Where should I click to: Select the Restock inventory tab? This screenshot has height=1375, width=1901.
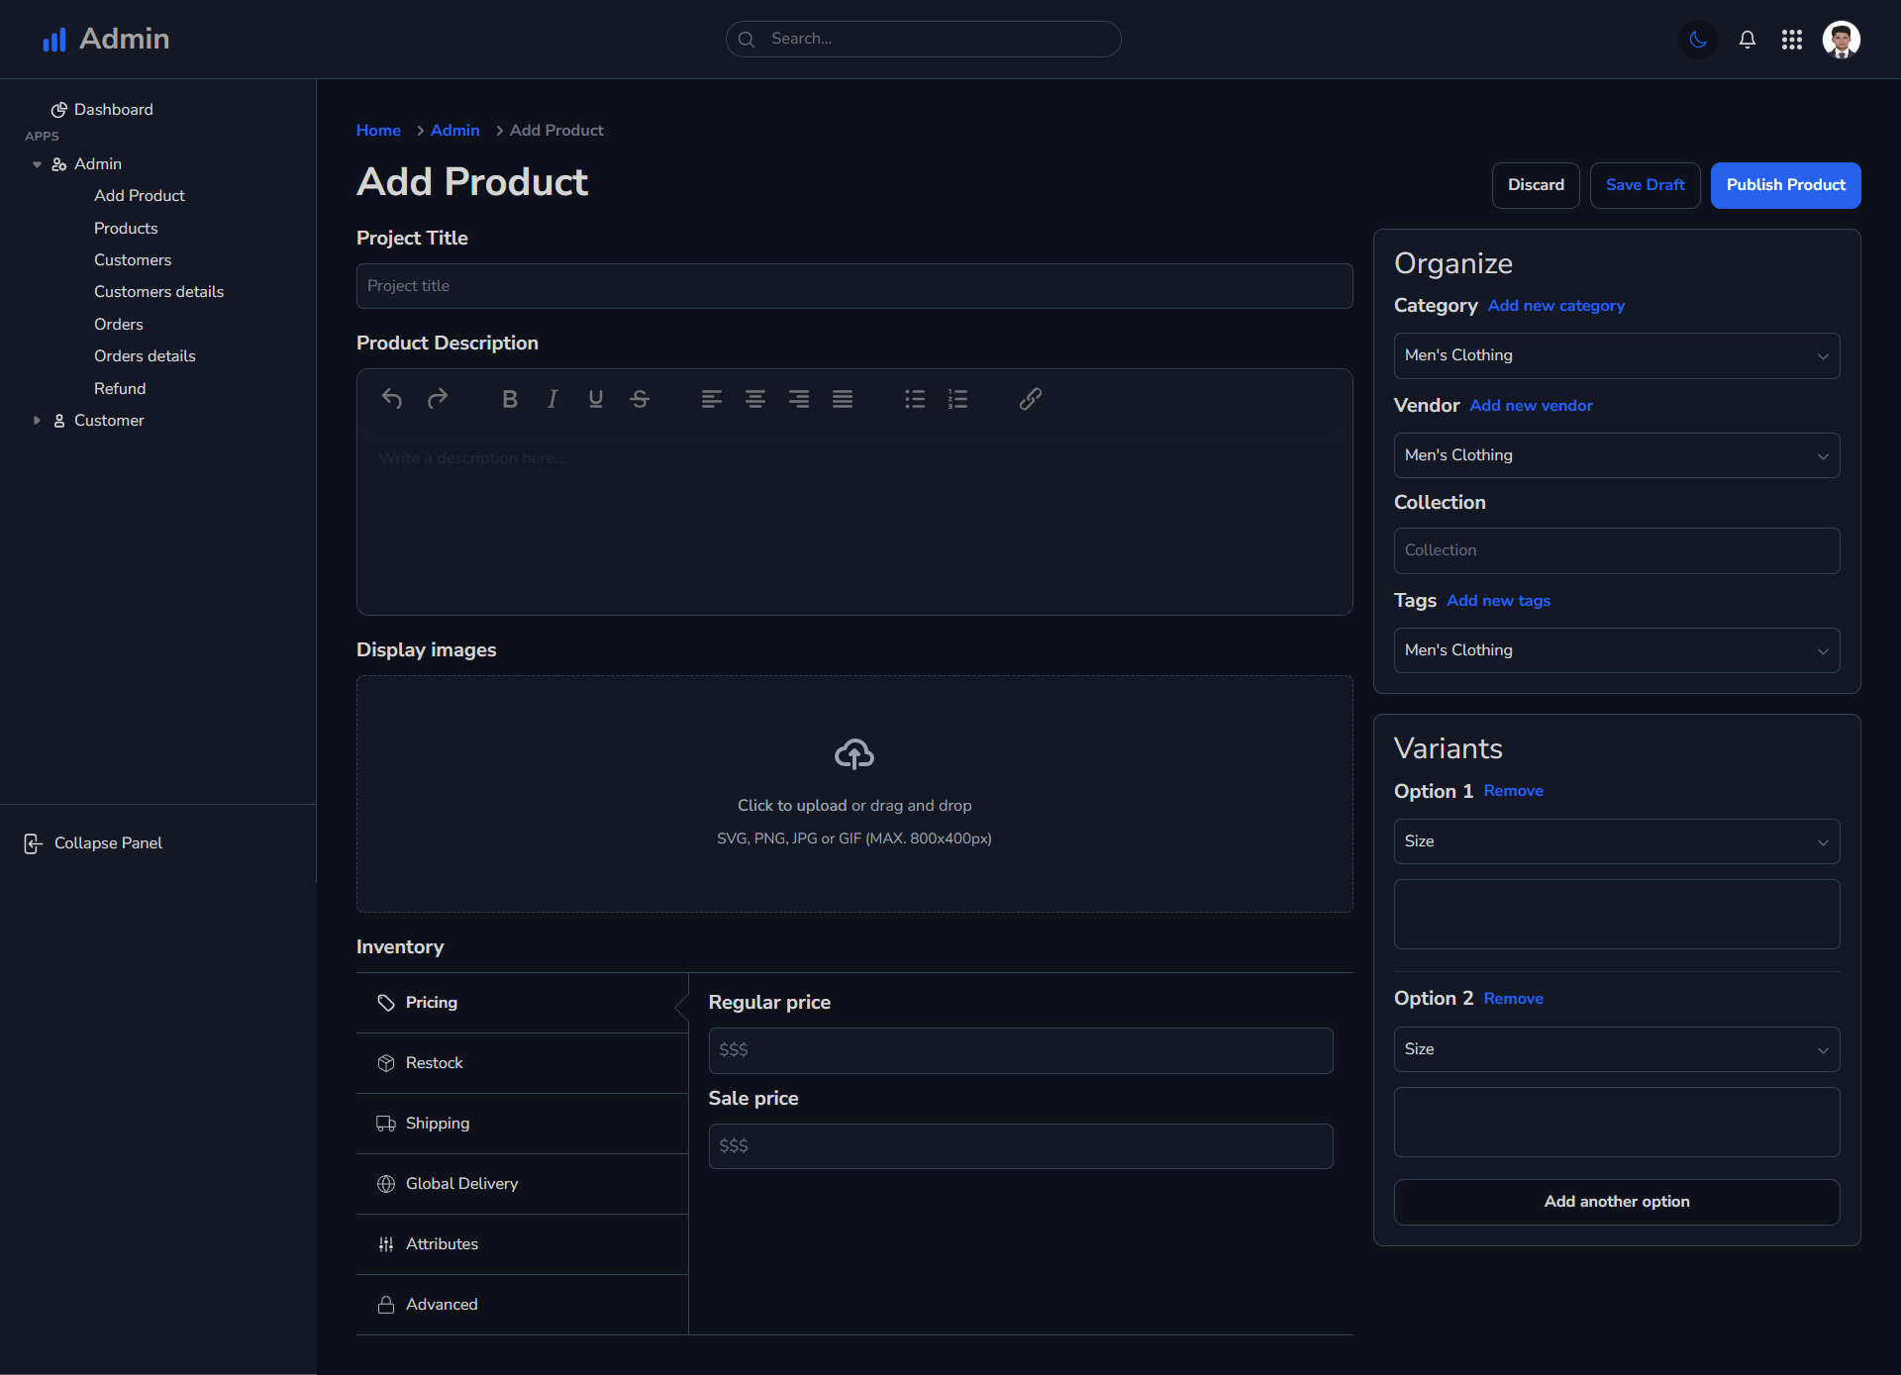pos(522,1063)
